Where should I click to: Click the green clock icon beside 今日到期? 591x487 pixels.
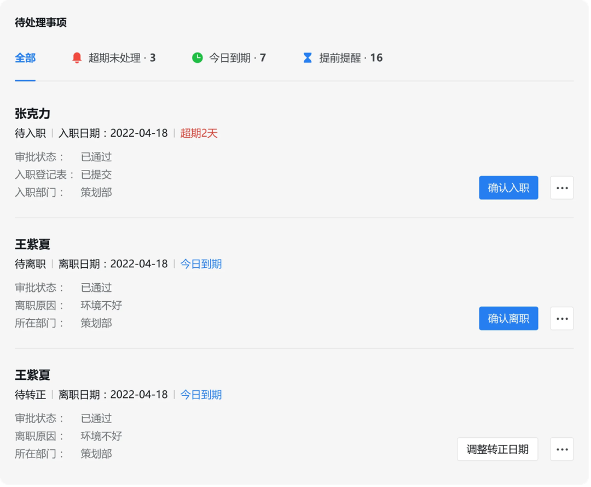(x=196, y=57)
